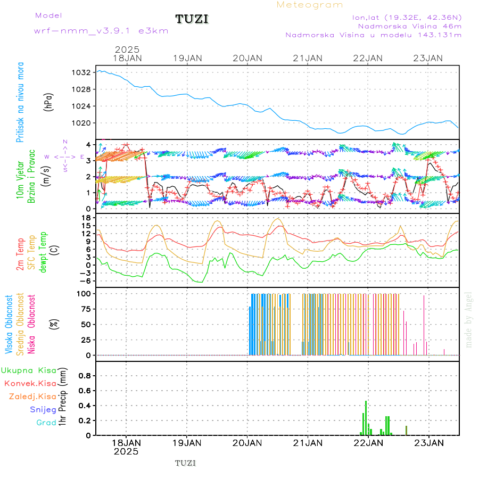The width and height of the screenshot is (479, 479).
Task: Click the small TUZI label at bottom
Action: coord(185,463)
